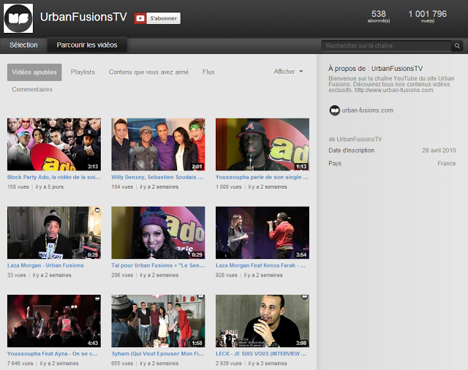The image size is (468, 370).
Task: Open Contenu que vous avez aimé tab
Action: coord(148,72)
